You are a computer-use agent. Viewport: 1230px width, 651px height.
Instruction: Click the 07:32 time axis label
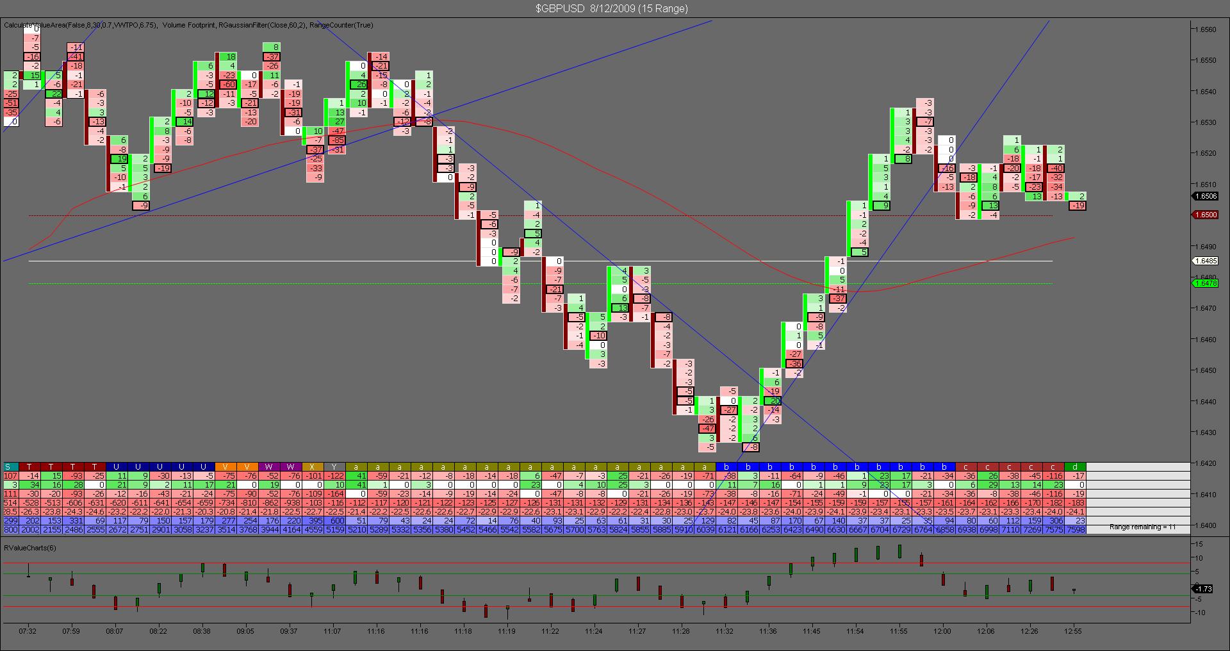tap(28, 631)
